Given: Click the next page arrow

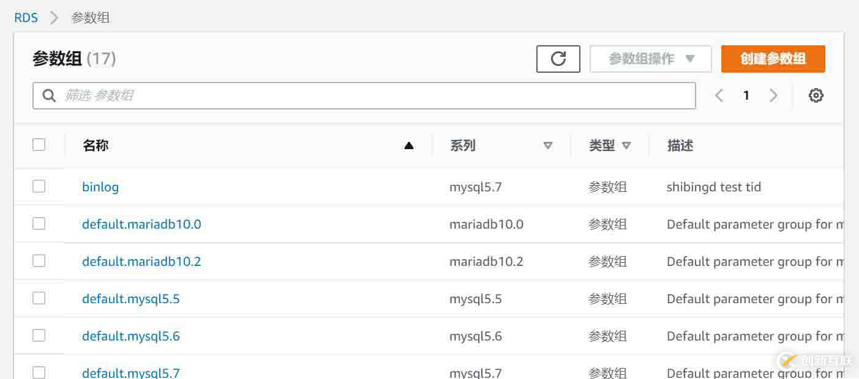Looking at the screenshot, I should pos(774,95).
